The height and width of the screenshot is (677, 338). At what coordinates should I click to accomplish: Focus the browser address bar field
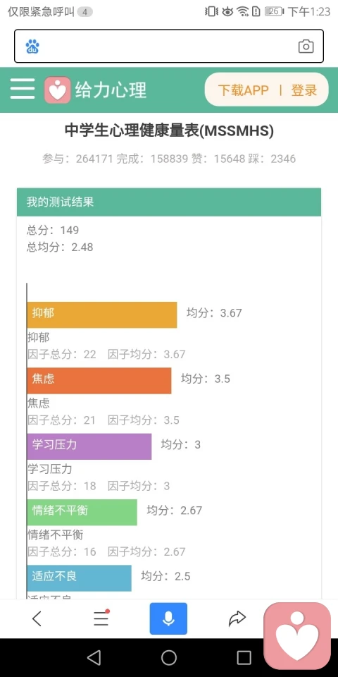(x=169, y=47)
